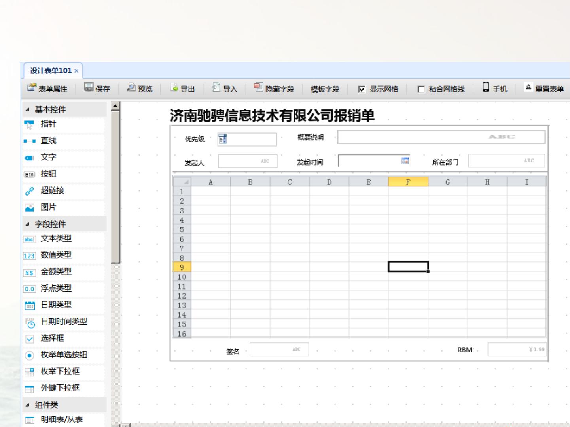Screen dimensions: 570x427
Task: Open 表单属性 form properties
Action: point(47,88)
